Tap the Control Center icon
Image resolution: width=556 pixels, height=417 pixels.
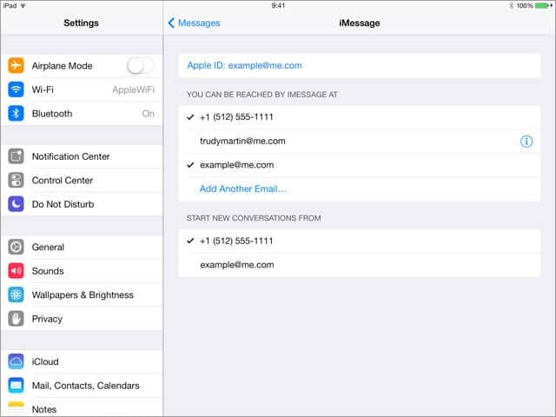16,180
